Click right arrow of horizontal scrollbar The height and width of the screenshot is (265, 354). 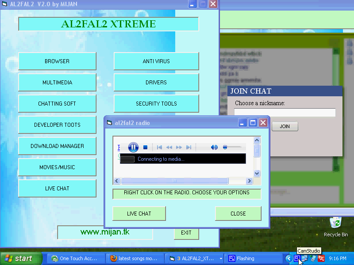point(249,181)
